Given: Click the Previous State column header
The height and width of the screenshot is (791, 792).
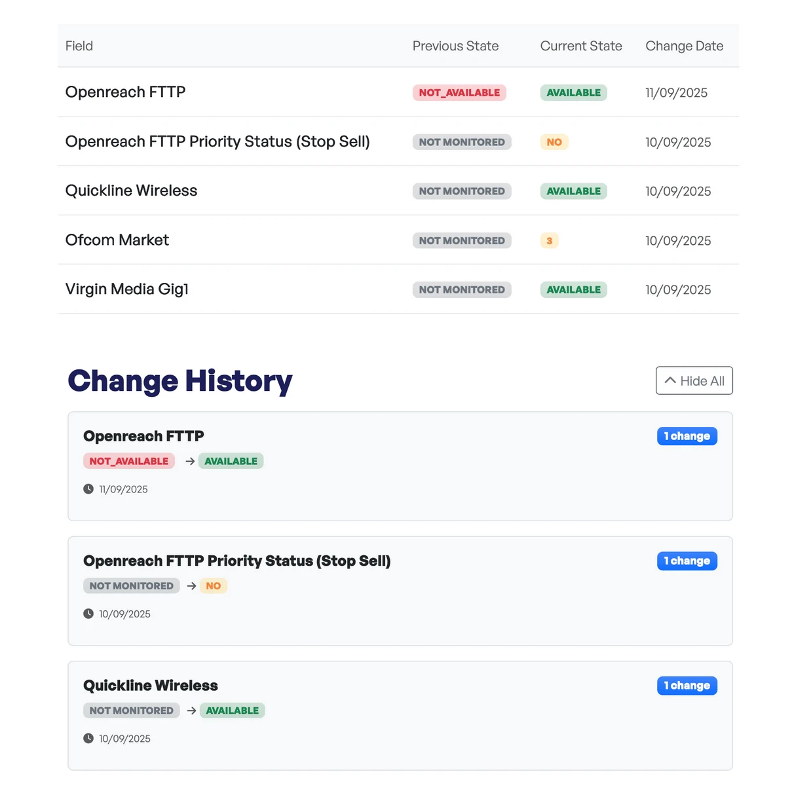Looking at the screenshot, I should tap(455, 46).
